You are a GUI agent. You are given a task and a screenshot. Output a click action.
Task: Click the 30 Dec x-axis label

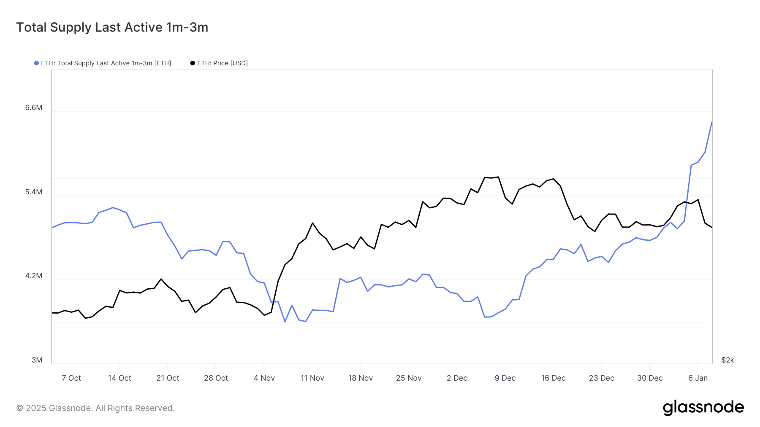pyautogui.click(x=650, y=378)
